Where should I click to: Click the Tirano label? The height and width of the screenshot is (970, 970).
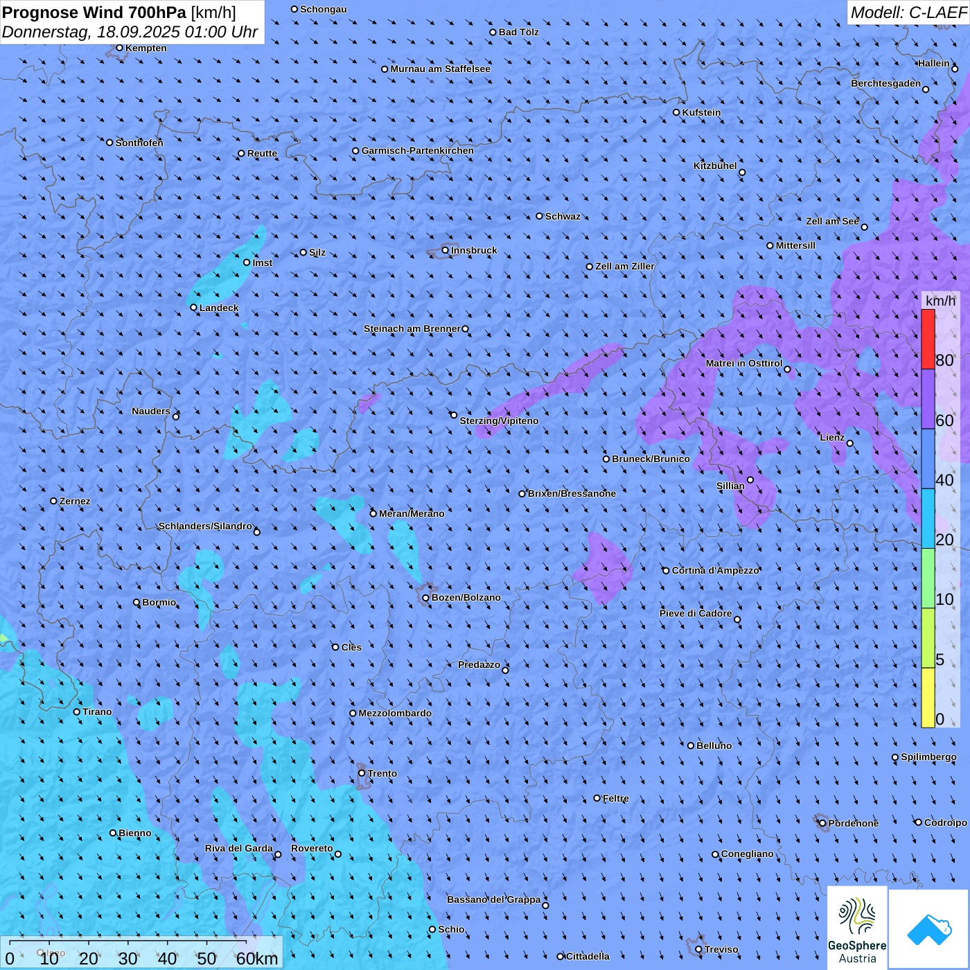(x=97, y=712)
